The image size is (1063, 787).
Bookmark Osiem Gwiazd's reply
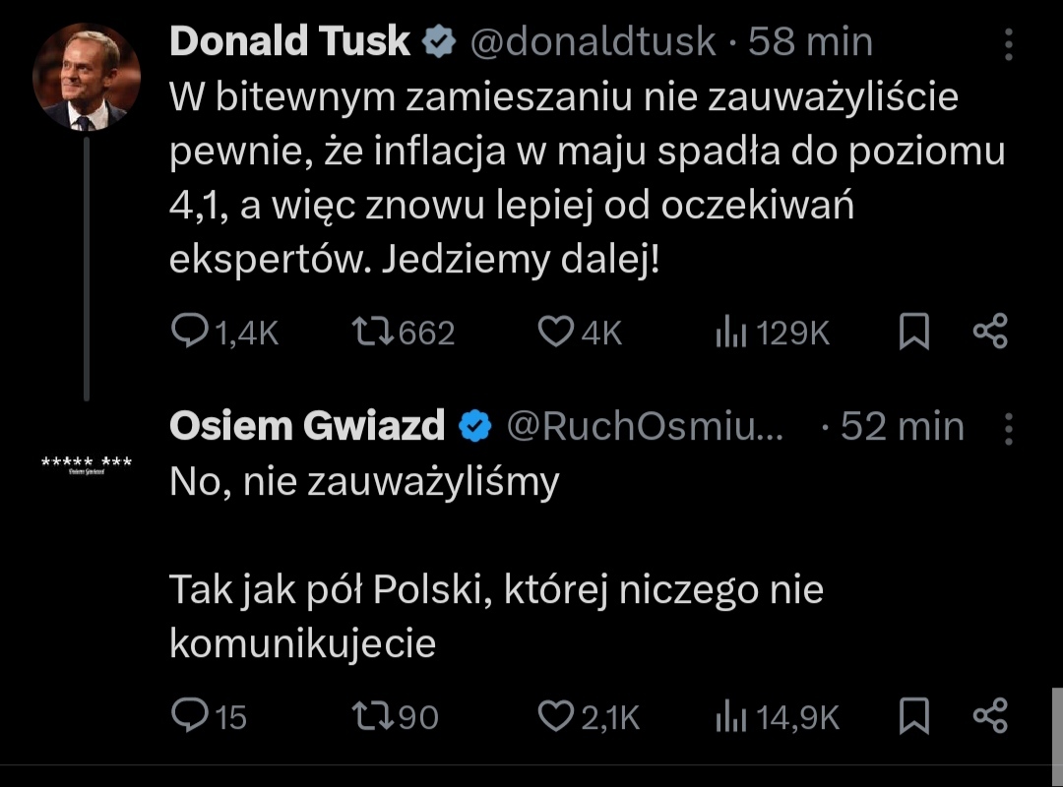click(x=914, y=715)
